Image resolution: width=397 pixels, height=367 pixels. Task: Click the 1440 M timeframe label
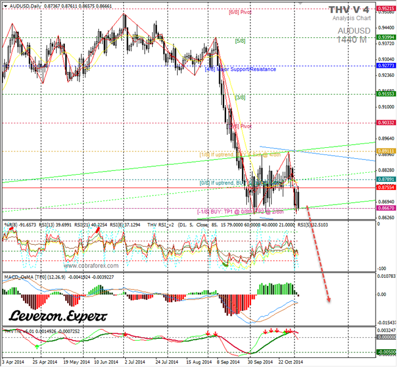(x=352, y=39)
